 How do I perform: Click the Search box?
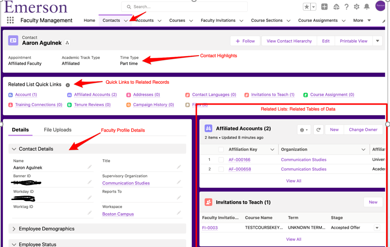click(x=184, y=7)
